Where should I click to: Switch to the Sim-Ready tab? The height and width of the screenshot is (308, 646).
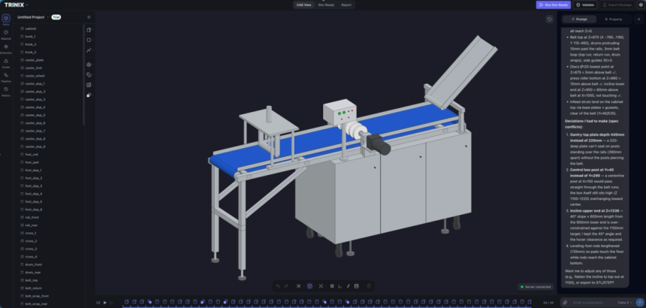point(326,5)
